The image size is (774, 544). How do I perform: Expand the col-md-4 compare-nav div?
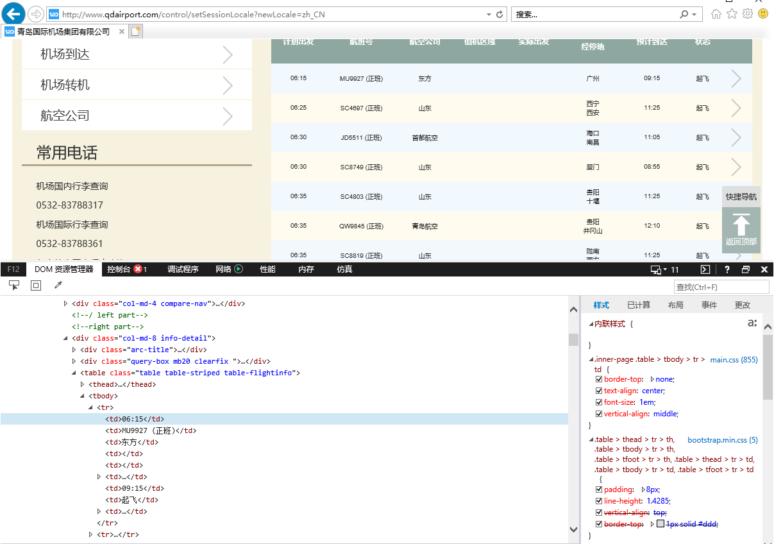pyautogui.click(x=65, y=303)
